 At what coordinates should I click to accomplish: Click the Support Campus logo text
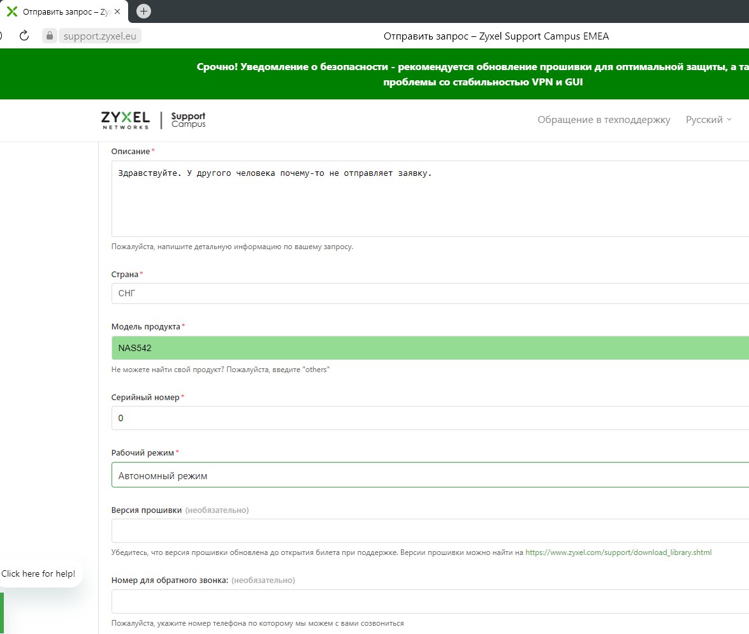[188, 120]
